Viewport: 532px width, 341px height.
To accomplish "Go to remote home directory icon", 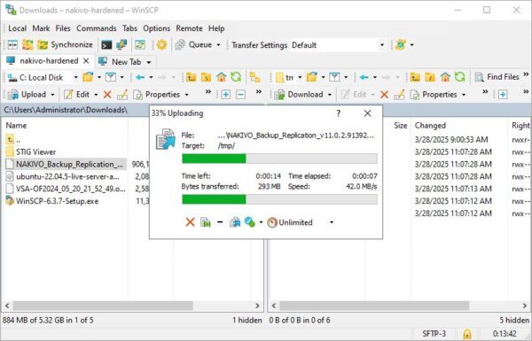I will click(x=445, y=77).
